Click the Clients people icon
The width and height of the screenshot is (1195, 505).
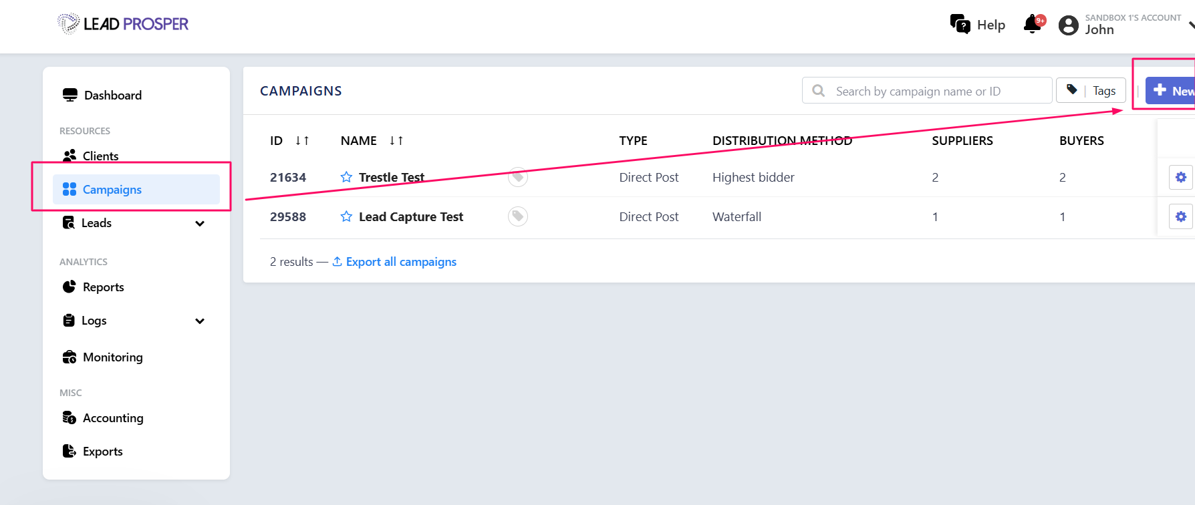coord(70,156)
